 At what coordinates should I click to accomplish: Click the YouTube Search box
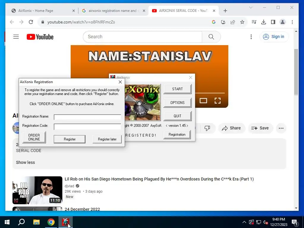tap(142, 37)
